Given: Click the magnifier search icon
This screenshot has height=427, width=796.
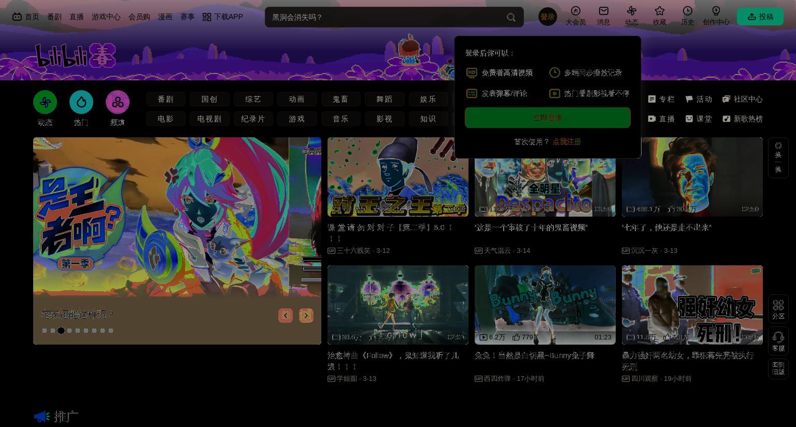Looking at the screenshot, I should 511,17.
